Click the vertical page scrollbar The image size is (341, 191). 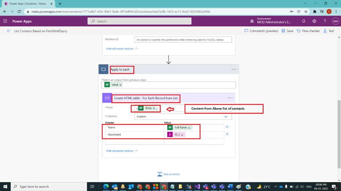[x=339, y=134]
